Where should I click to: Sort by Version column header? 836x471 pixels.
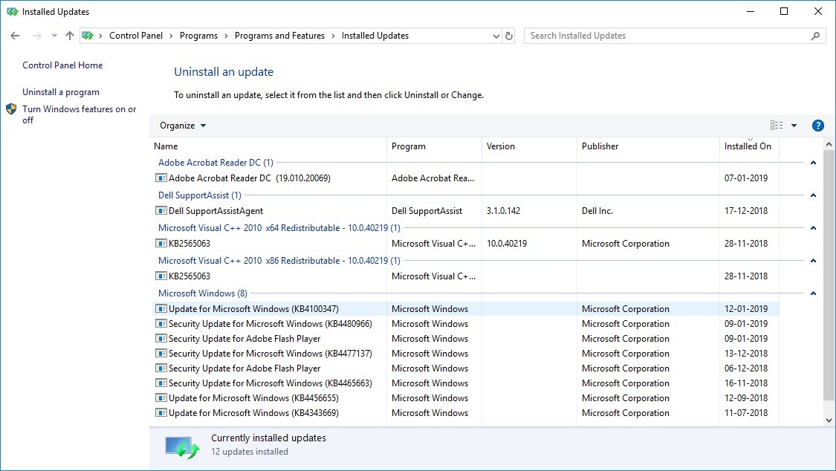(529, 146)
